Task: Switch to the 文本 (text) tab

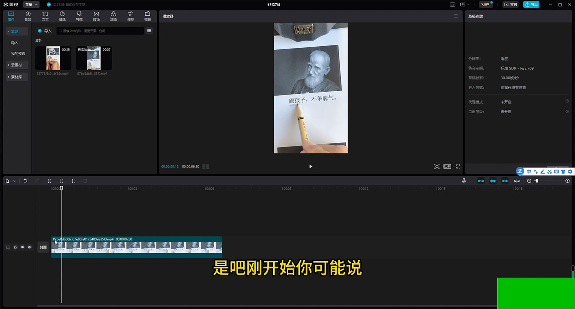Action: (x=45, y=16)
